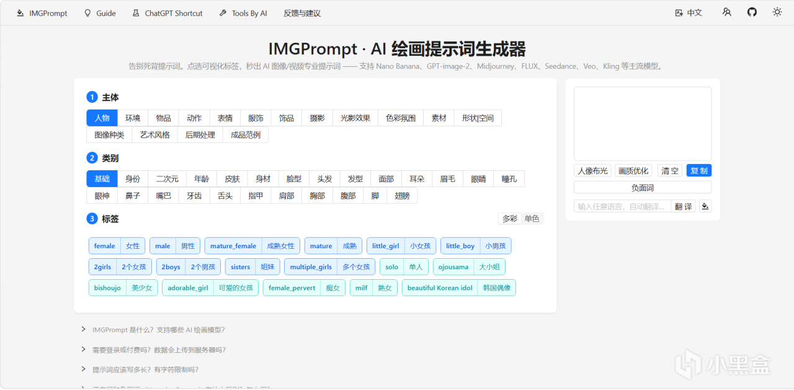794x390 pixels.
Task: Add the sisters 姐妹 tag
Action: 252,267
